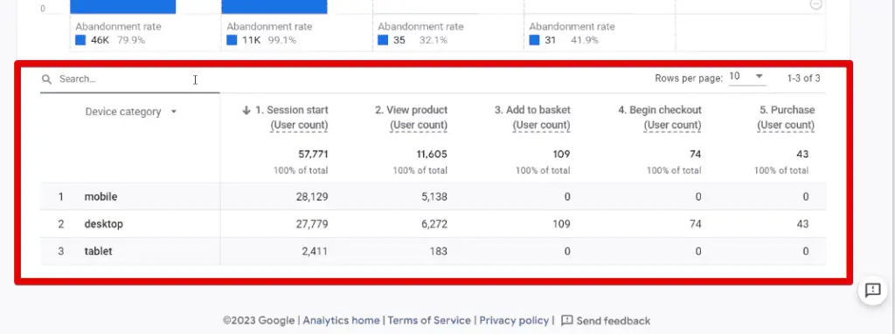Click the 1-3 of 3 pagination text
This screenshot has height=334, width=895.
tap(804, 78)
